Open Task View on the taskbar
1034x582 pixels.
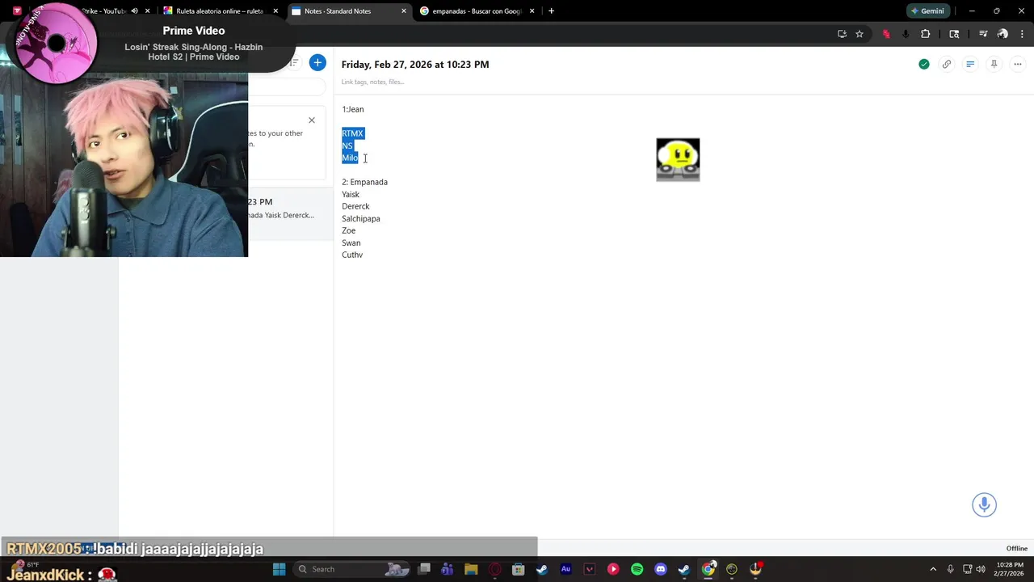(424, 569)
